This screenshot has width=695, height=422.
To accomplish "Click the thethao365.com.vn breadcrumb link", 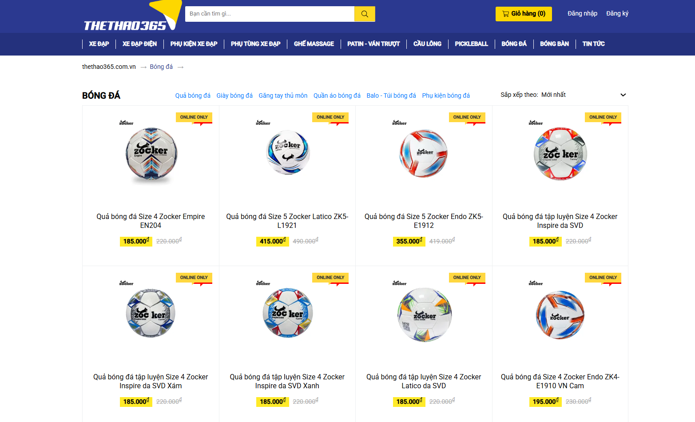I will [109, 67].
